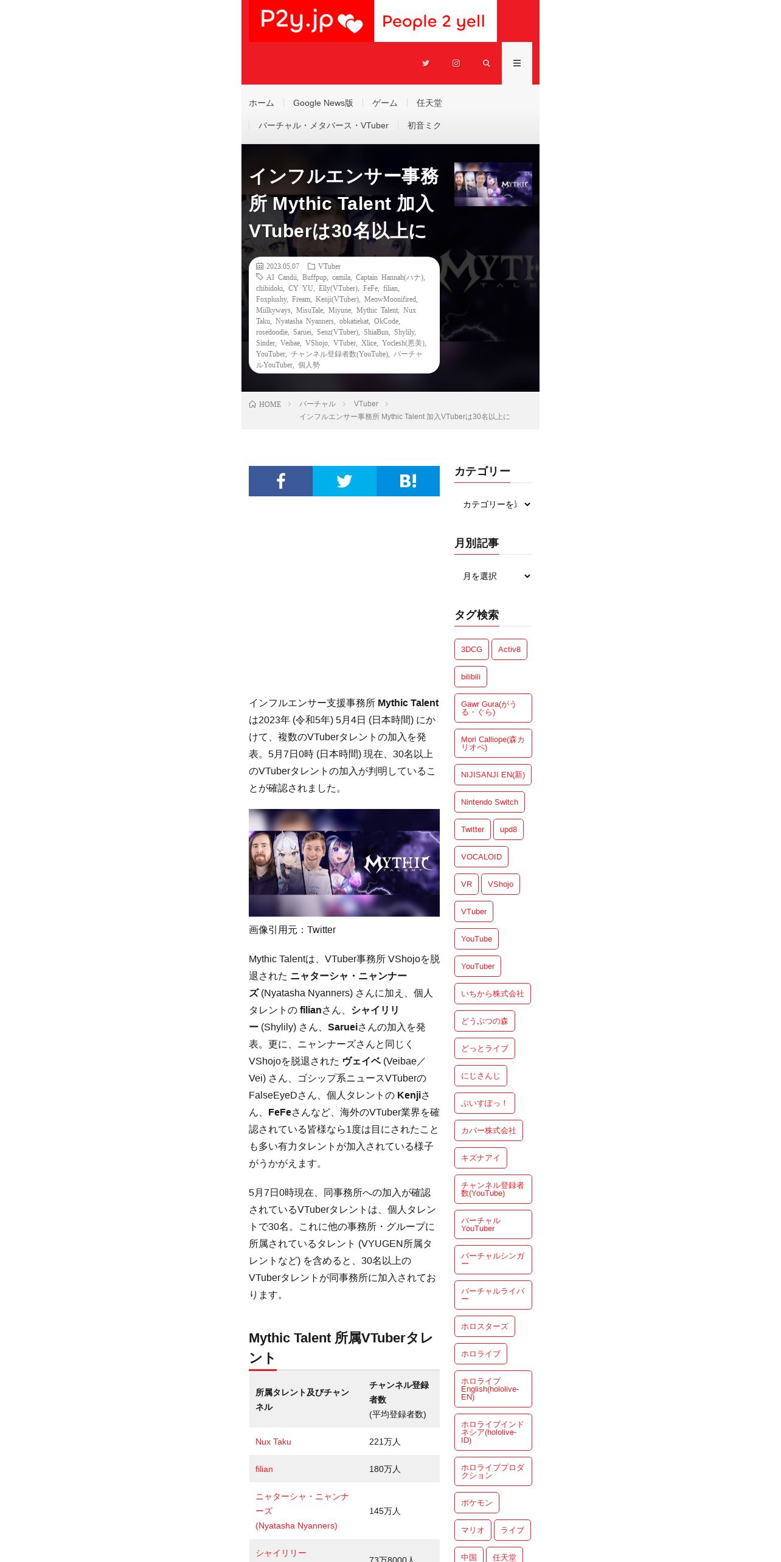Select the bilibili tag

coord(471,677)
